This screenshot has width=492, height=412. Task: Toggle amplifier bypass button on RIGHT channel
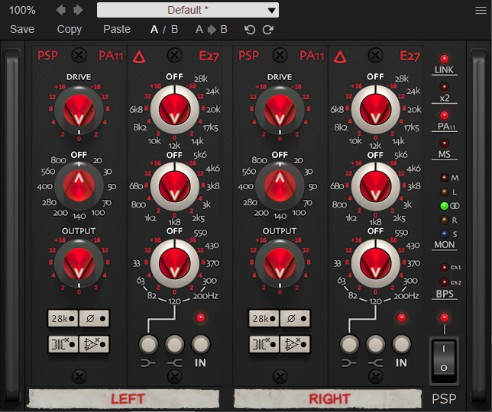tap(295, 344)
